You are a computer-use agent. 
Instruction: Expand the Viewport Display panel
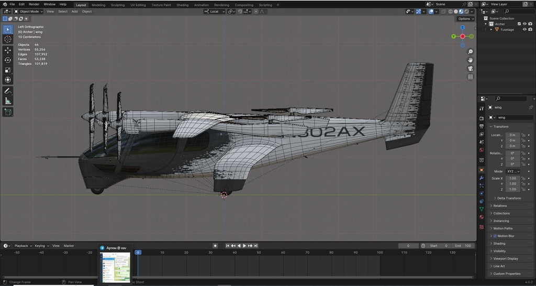[x=506, y=259]
